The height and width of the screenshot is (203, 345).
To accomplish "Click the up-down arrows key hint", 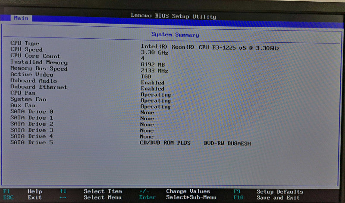I will (63, 191).
